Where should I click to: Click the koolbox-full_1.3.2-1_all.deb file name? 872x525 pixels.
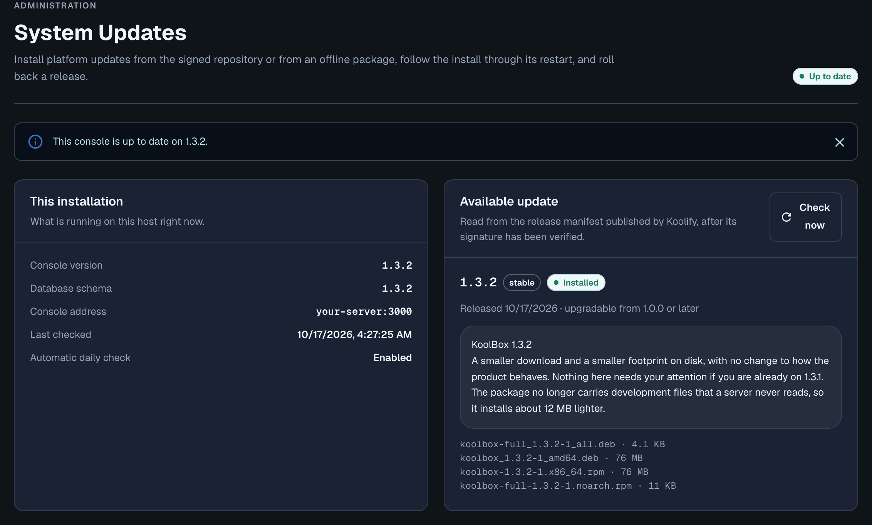pos(537,444)
